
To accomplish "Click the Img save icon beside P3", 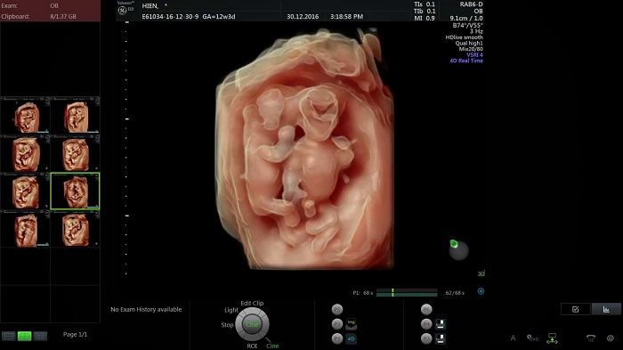I will 352,324.
